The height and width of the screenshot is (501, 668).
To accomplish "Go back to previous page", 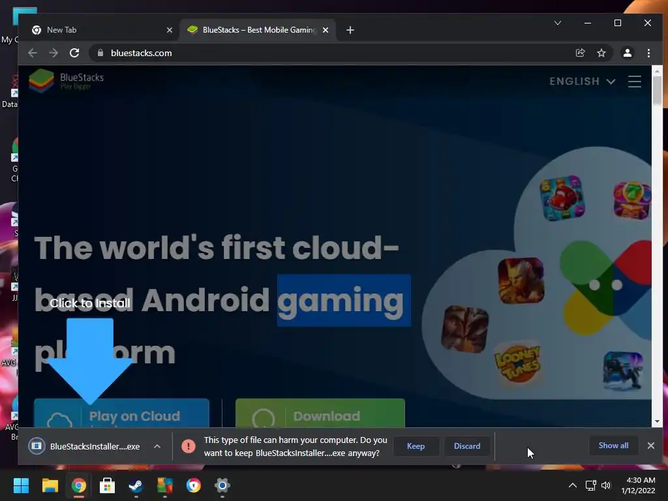I will pos(33,53).
